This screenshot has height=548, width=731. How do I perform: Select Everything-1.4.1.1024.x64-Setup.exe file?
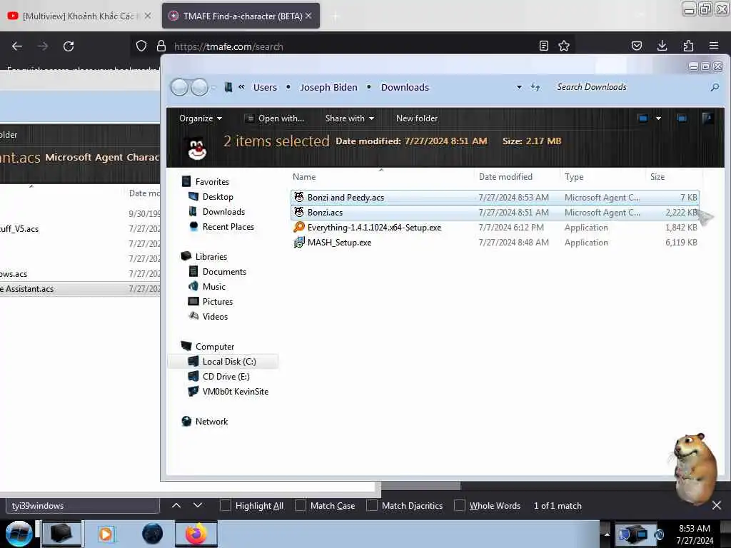click(x=495, y=228)
